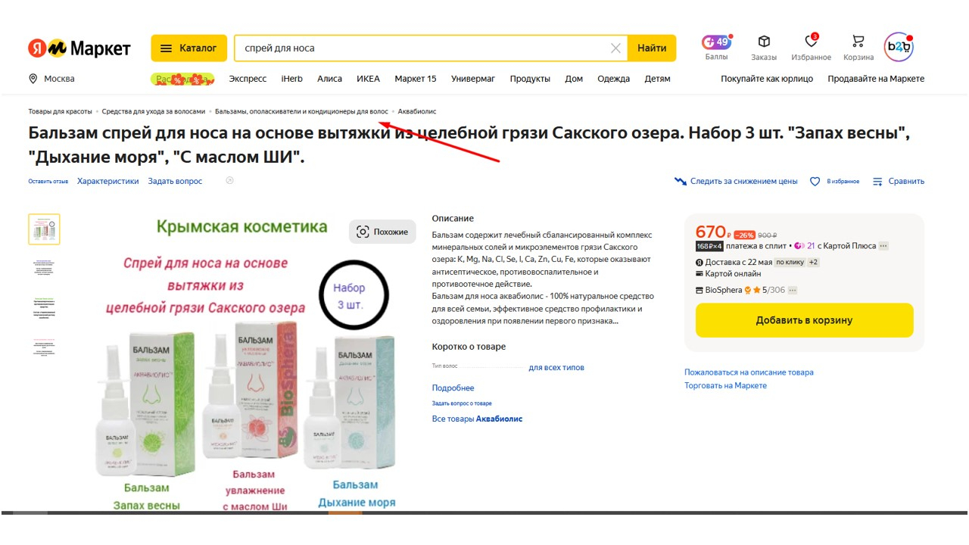Open Баллы points badge icon
This screenshot has height=545, width=969.
(716, 42)
